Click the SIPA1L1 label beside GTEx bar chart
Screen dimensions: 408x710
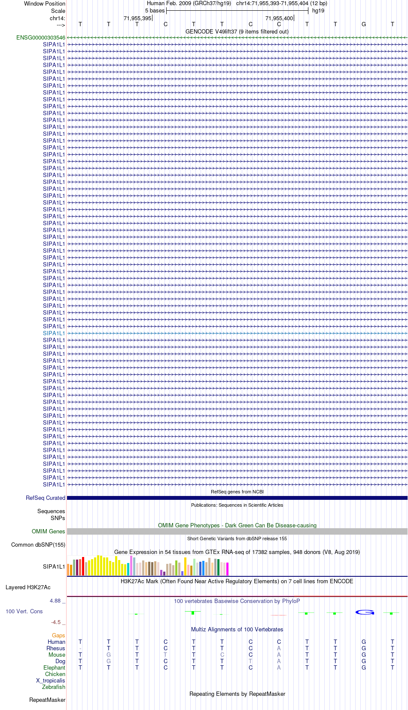coord(54,566)
